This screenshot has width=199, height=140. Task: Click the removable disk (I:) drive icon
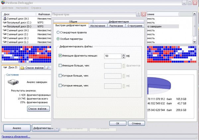pos(5,34)
